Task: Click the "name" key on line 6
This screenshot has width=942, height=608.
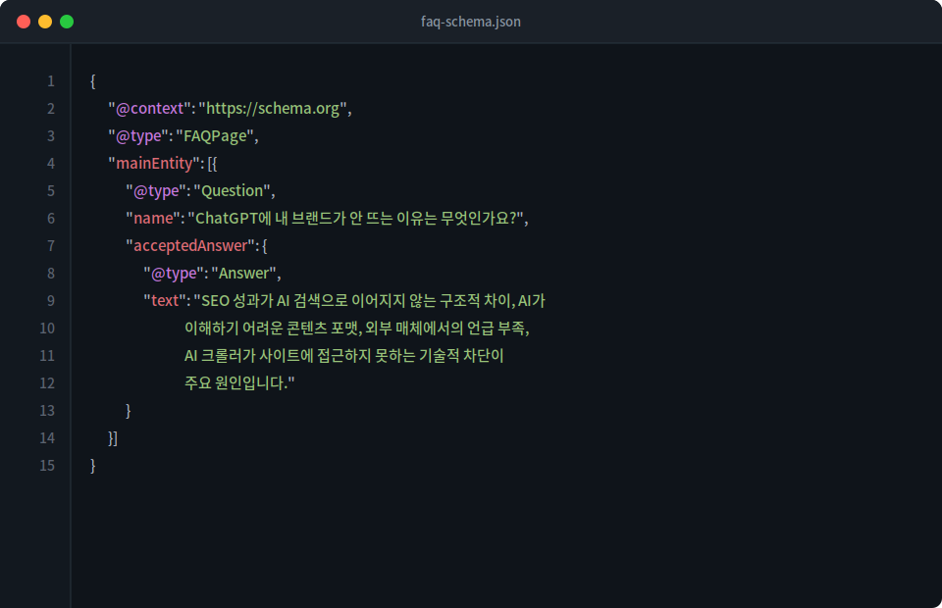Action: point(153,218)
